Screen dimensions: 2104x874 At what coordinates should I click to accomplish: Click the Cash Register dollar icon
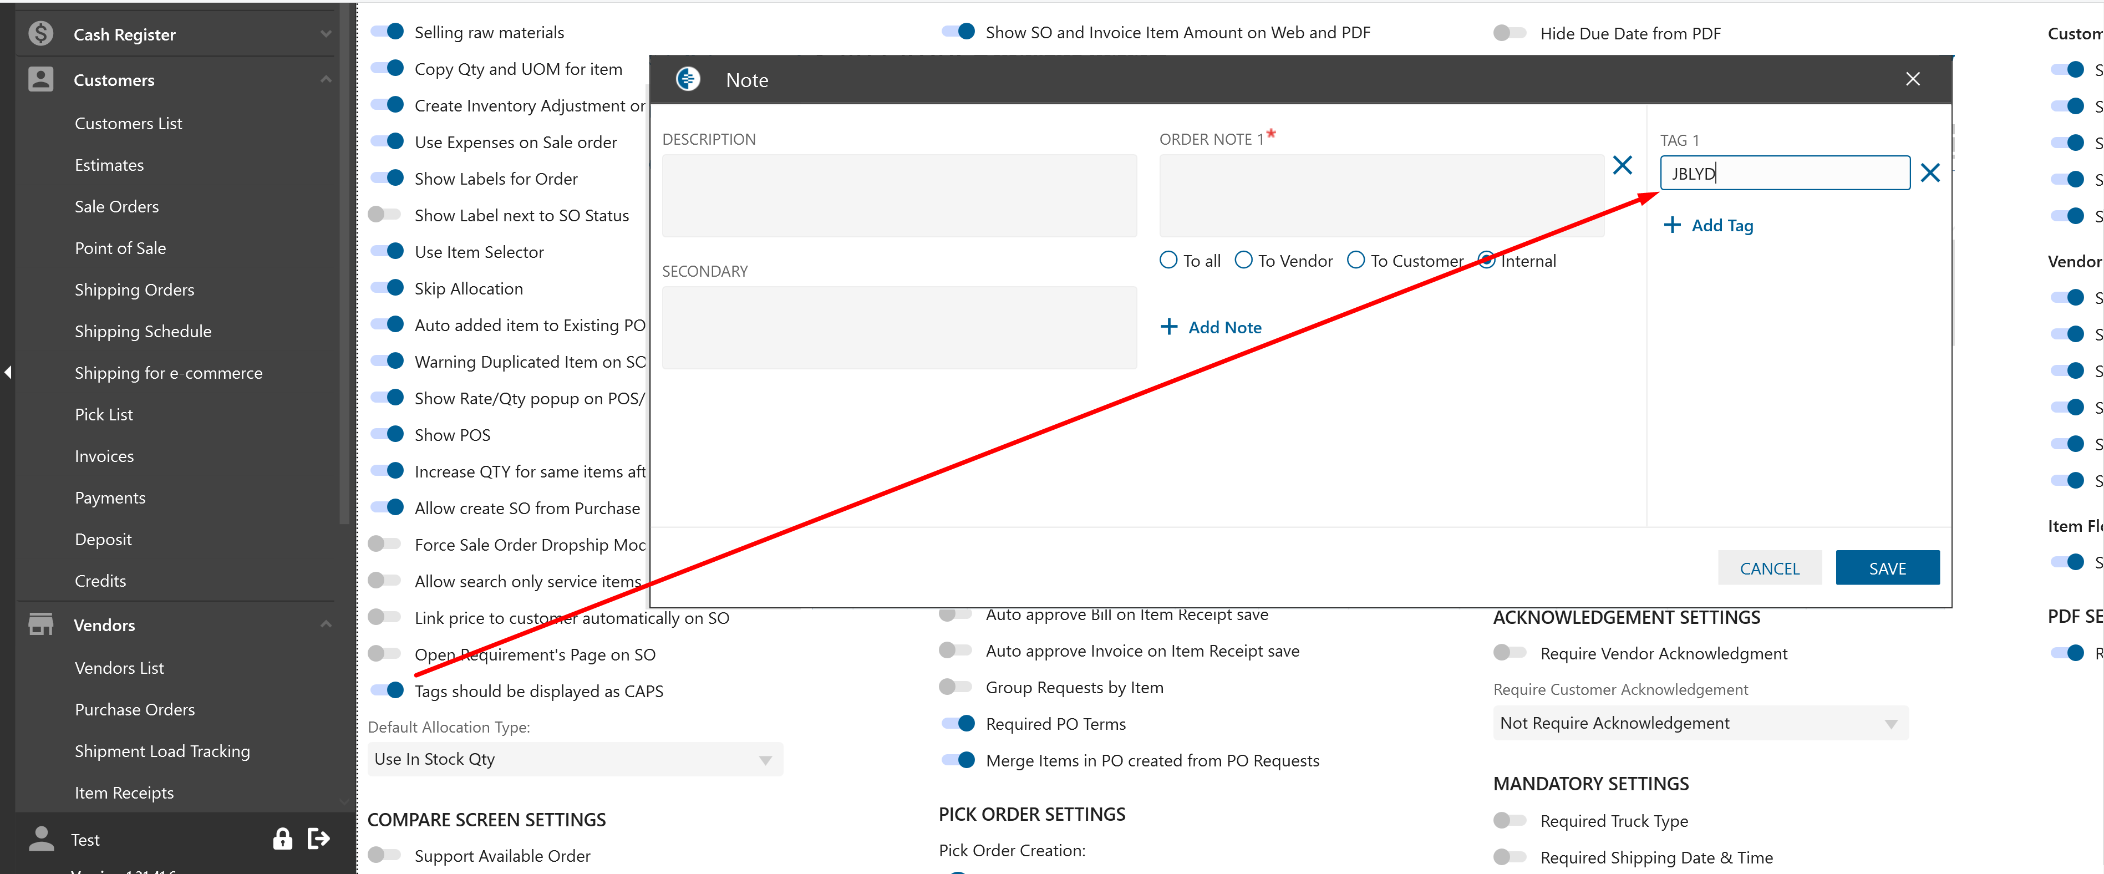41,33
